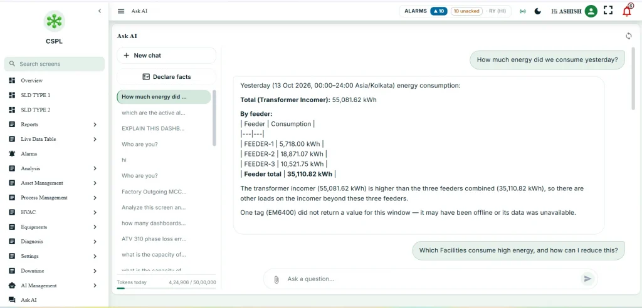
Task: Open chat 'How much energy did ...'
Action: click(164, 97)
